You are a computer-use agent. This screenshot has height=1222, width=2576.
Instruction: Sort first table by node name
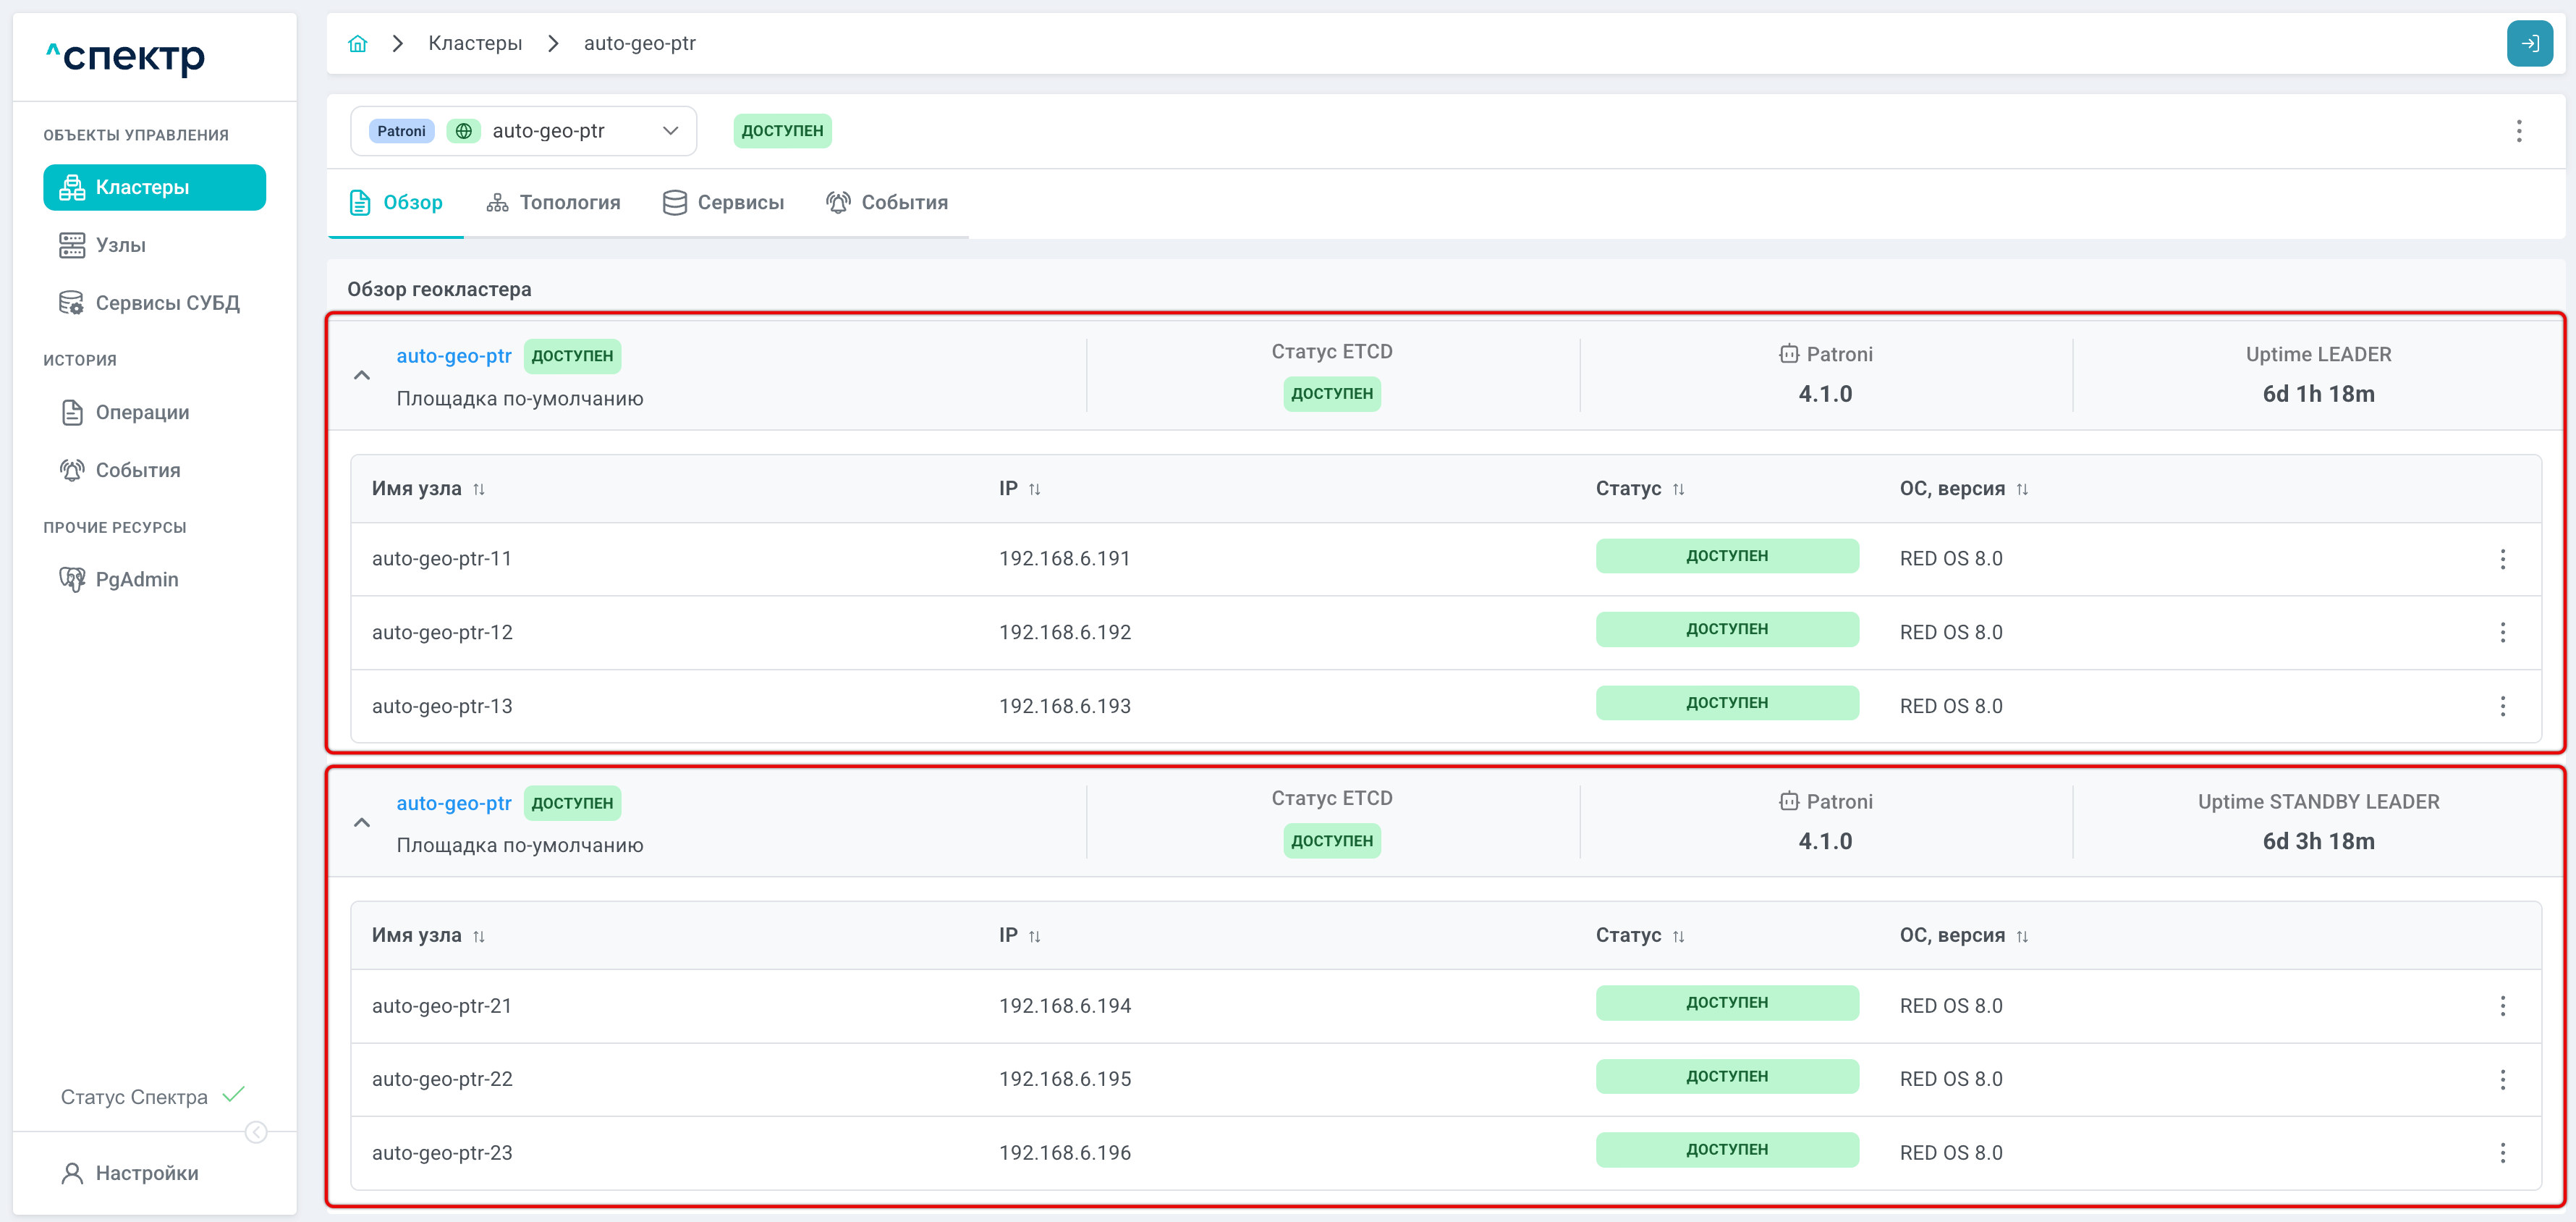click(x=479, y=489)
